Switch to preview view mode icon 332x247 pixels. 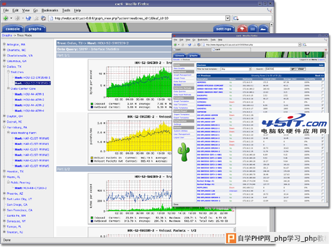[263, 29]
